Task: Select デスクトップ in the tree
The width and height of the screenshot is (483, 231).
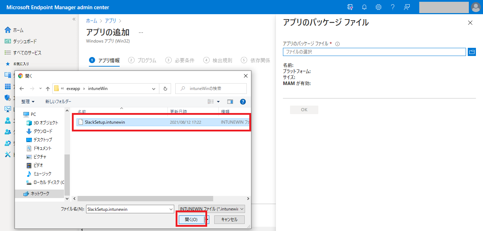Action: click(43, 140)
